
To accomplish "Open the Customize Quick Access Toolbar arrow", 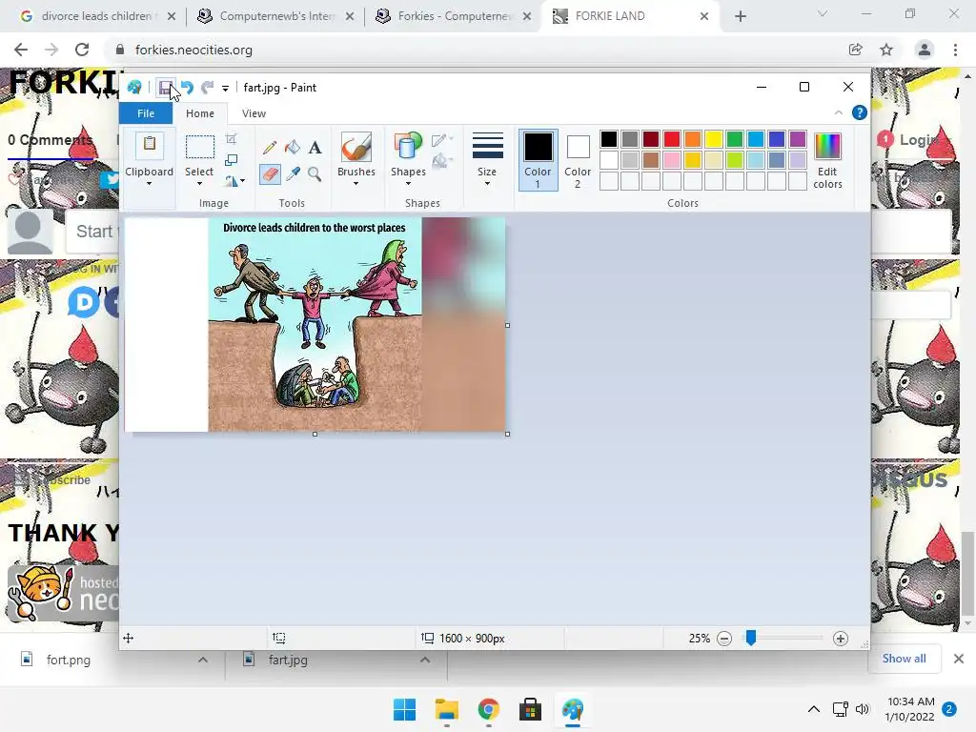I will click(x=225, y=89).
